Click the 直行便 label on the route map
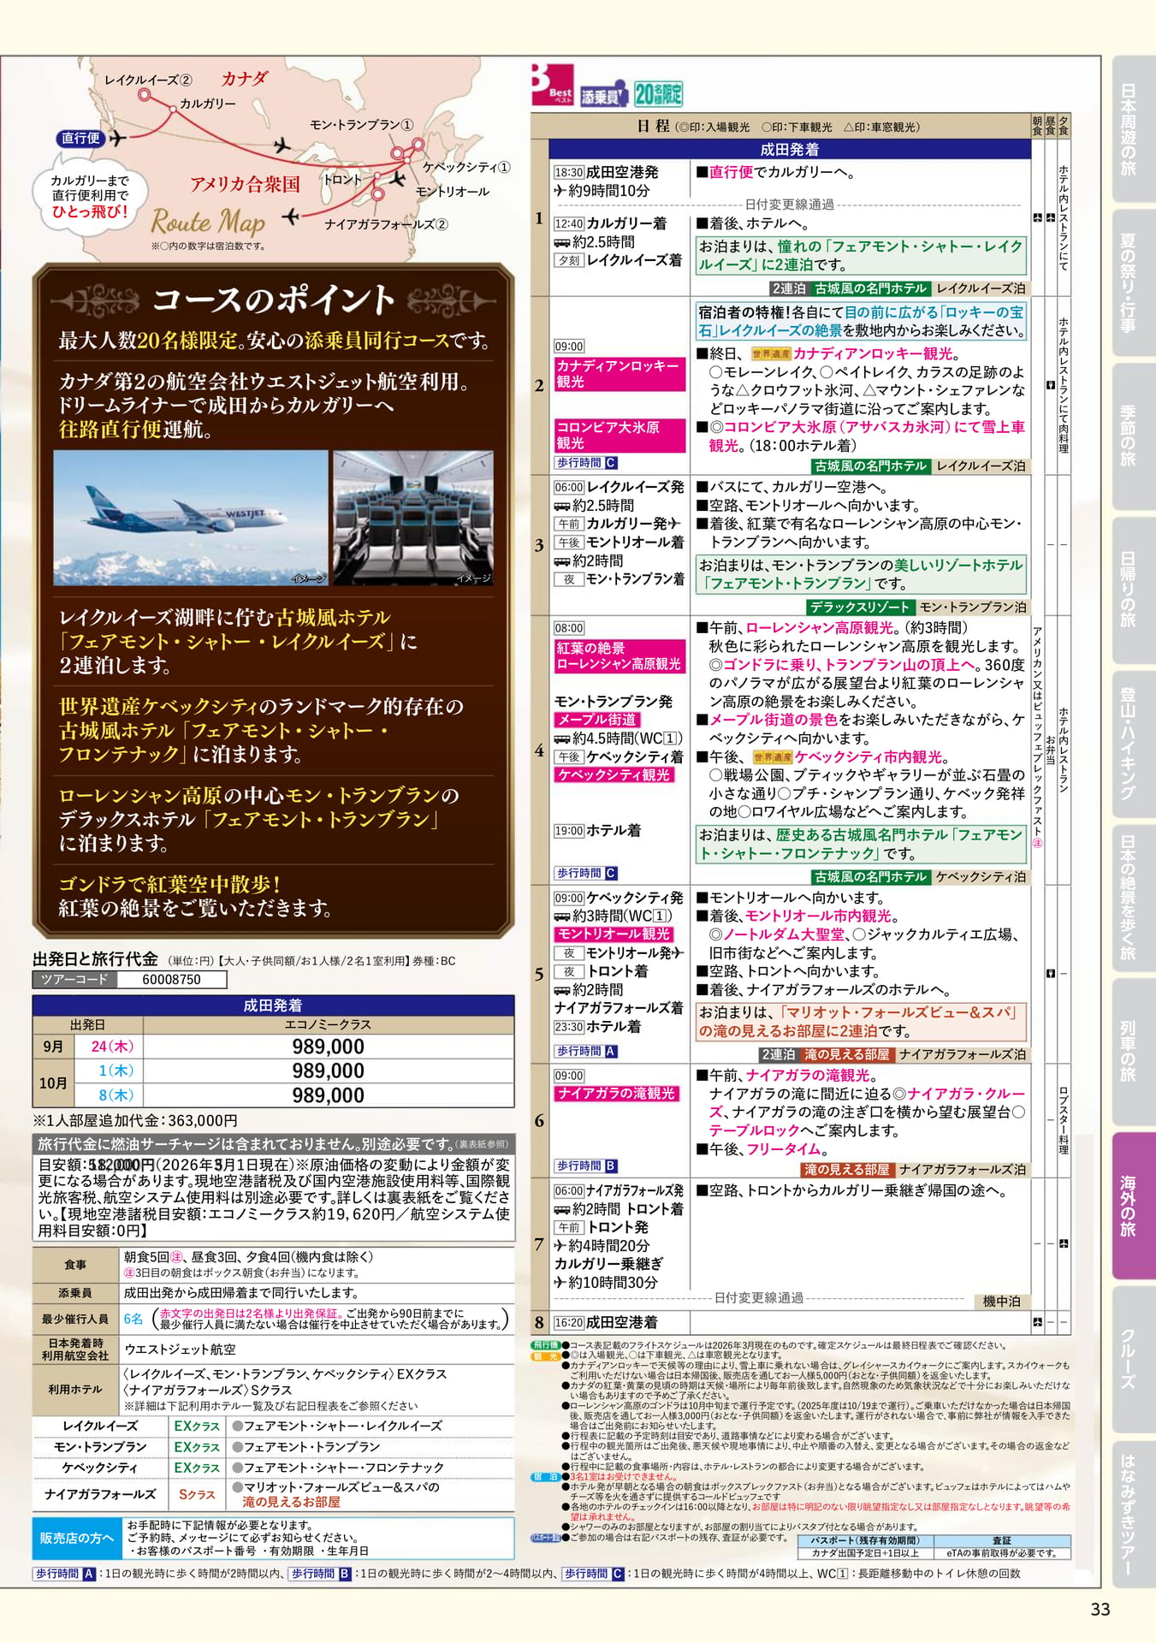 click(x=80, y=138)
